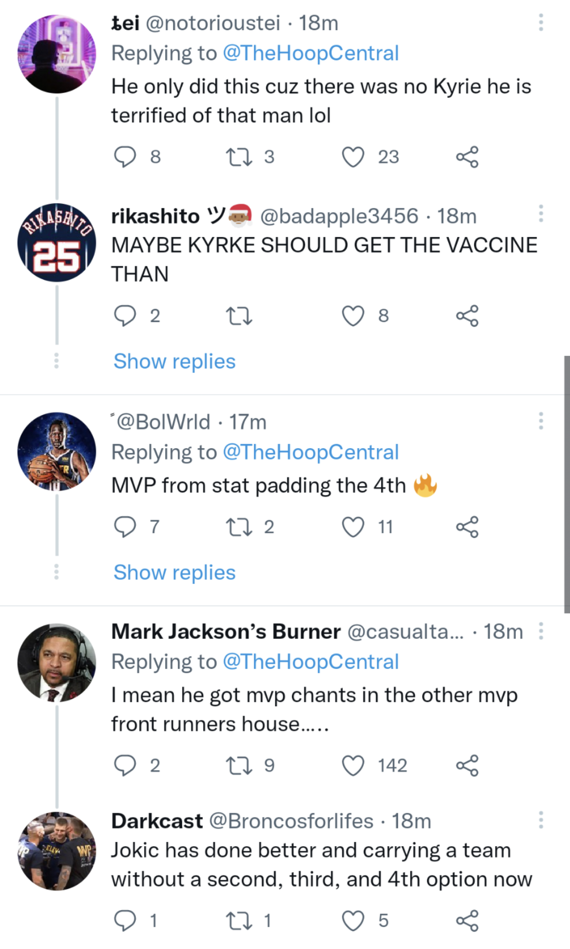Expand replies under BolWrld's tweet

[175, 573]
